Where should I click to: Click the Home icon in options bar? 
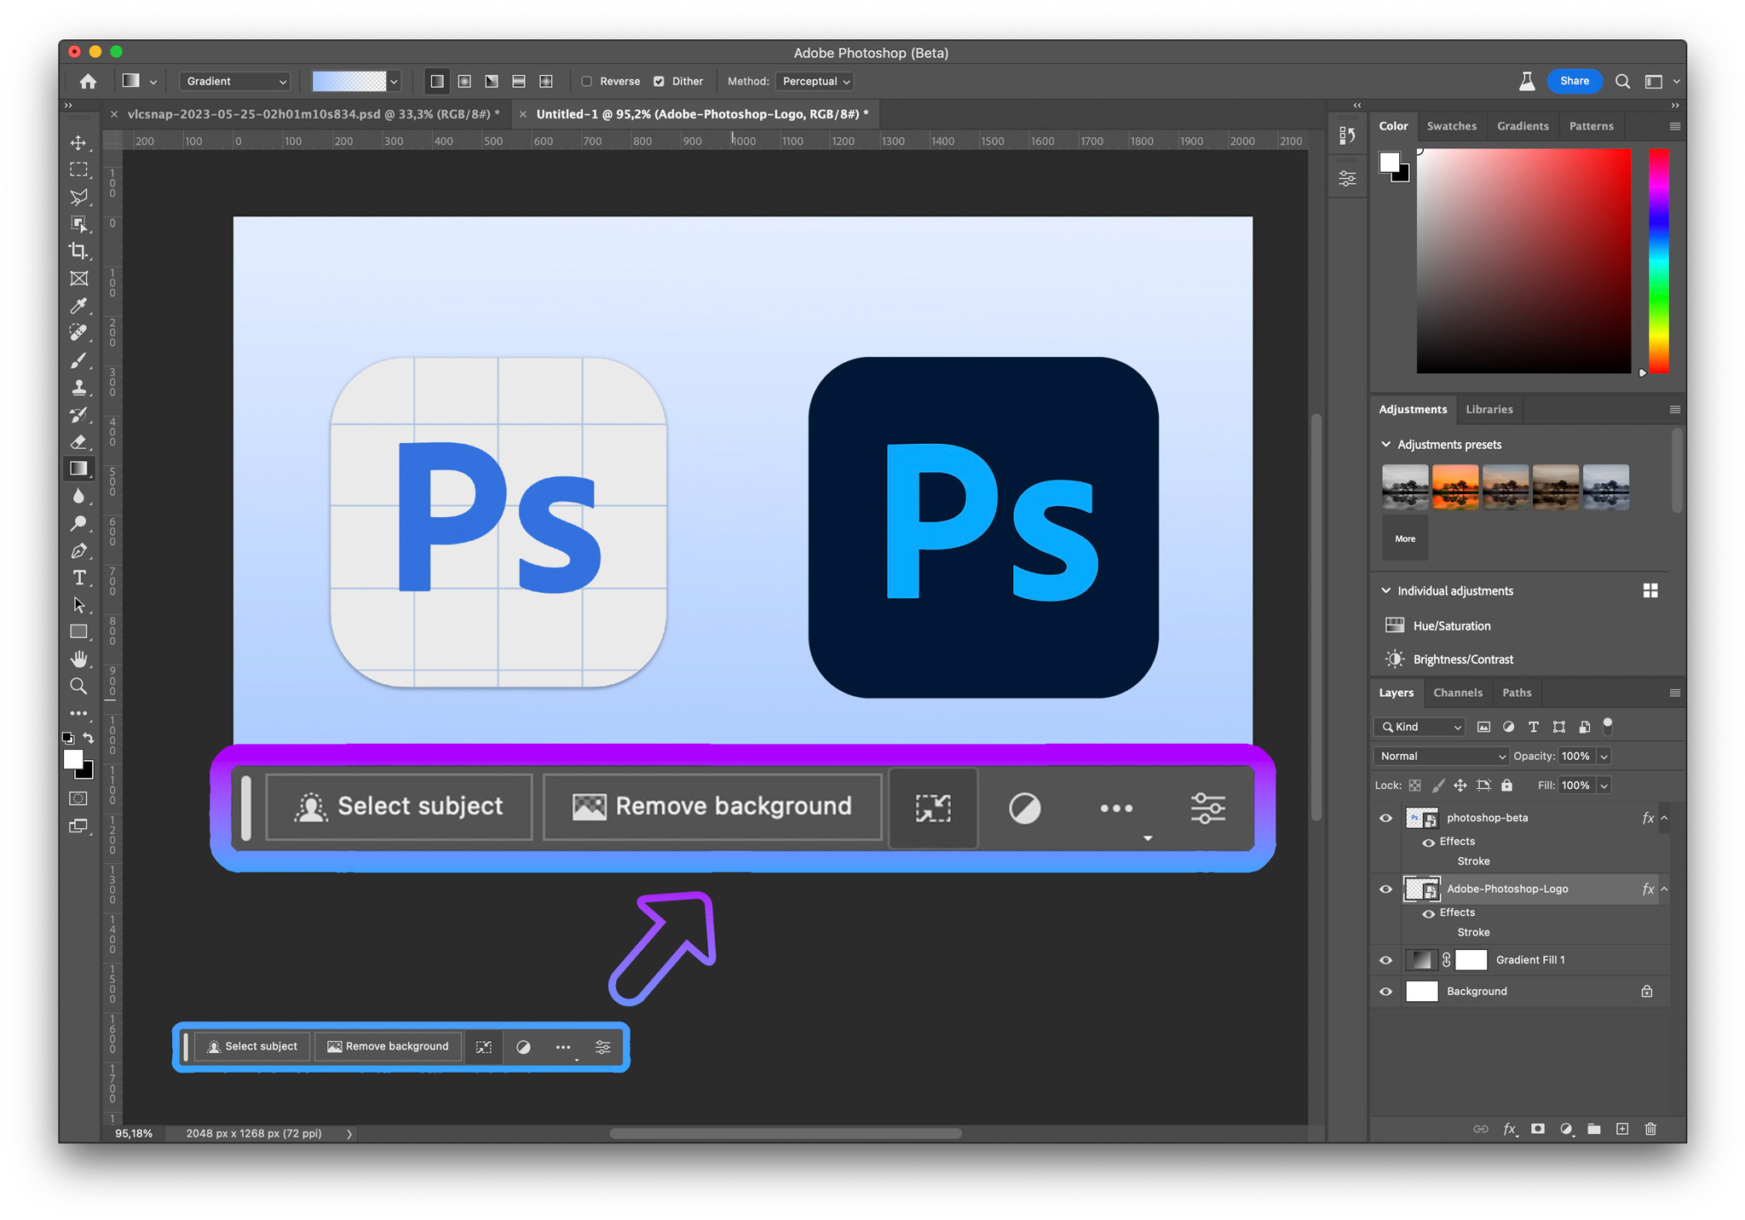[x=88, y=81]
